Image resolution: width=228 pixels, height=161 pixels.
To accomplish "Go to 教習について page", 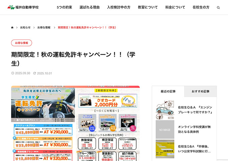I will coord(148,7).
